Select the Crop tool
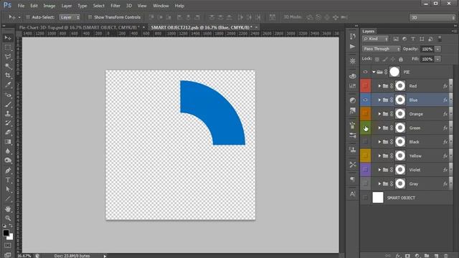The image size is (459, 258). click(8, 75)
